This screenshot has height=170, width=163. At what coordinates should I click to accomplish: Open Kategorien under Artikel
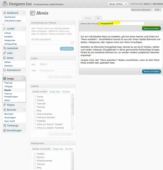pyautogui.click(x=10, y=40)
